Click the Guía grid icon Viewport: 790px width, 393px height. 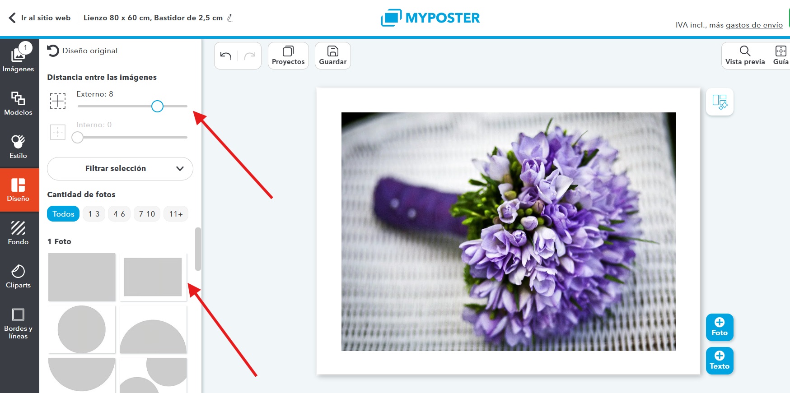coord(781,56)
